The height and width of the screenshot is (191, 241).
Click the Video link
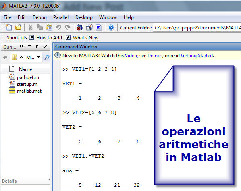(x=131, y=56)
